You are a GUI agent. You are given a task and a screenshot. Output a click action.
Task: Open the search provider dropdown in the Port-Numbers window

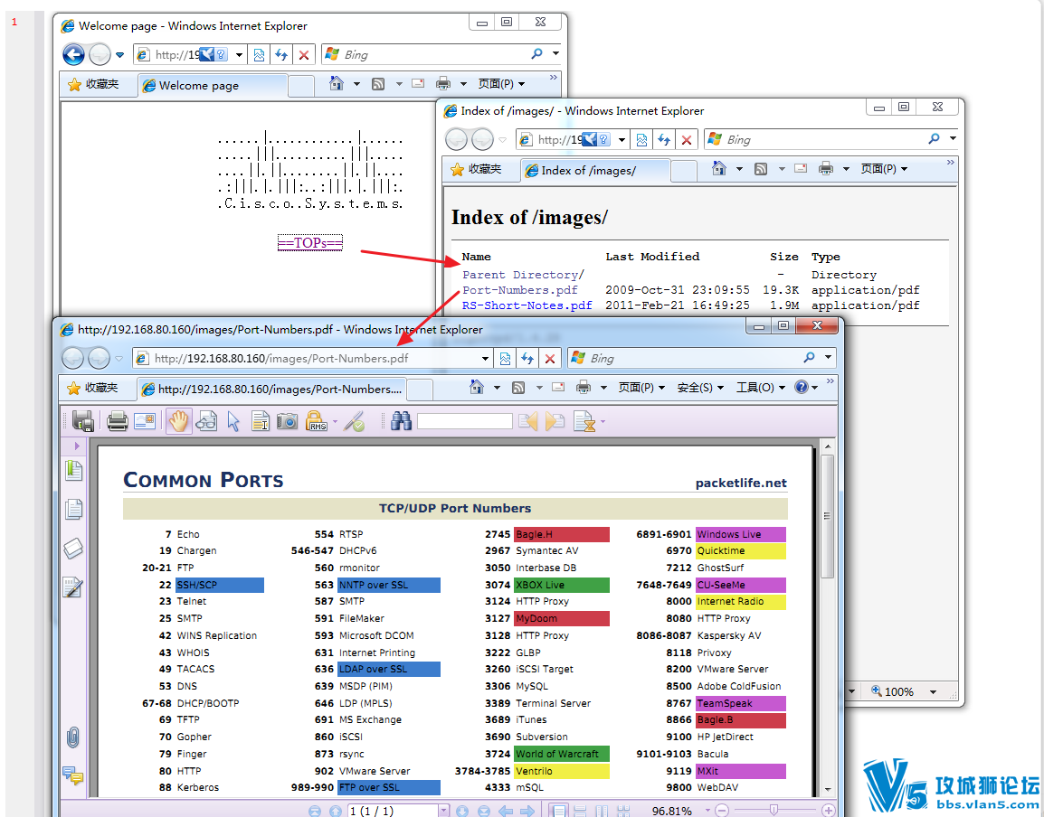click(x=829, y=357)
